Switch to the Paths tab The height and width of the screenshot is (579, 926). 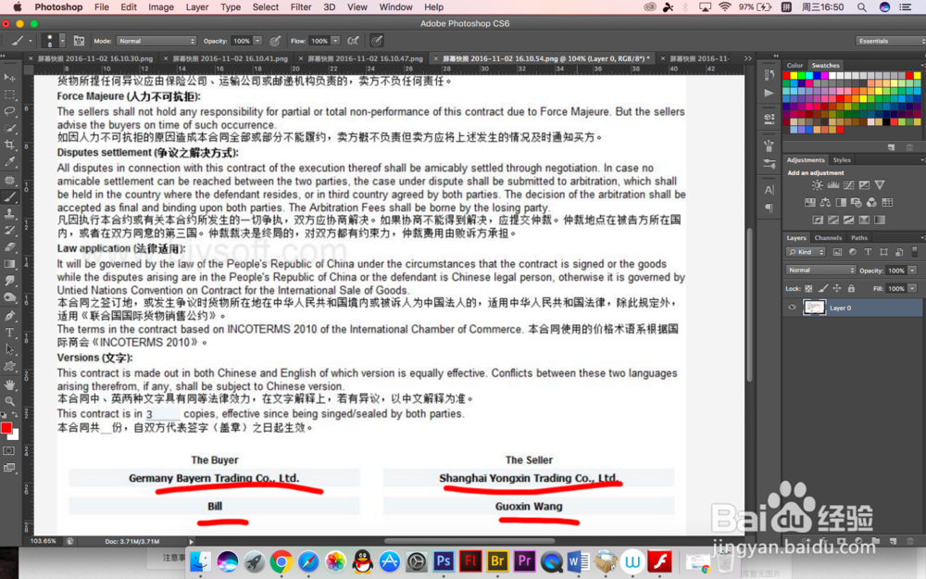coord(859,237)
